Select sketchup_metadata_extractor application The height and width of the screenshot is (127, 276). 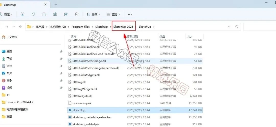pos(135,117)
